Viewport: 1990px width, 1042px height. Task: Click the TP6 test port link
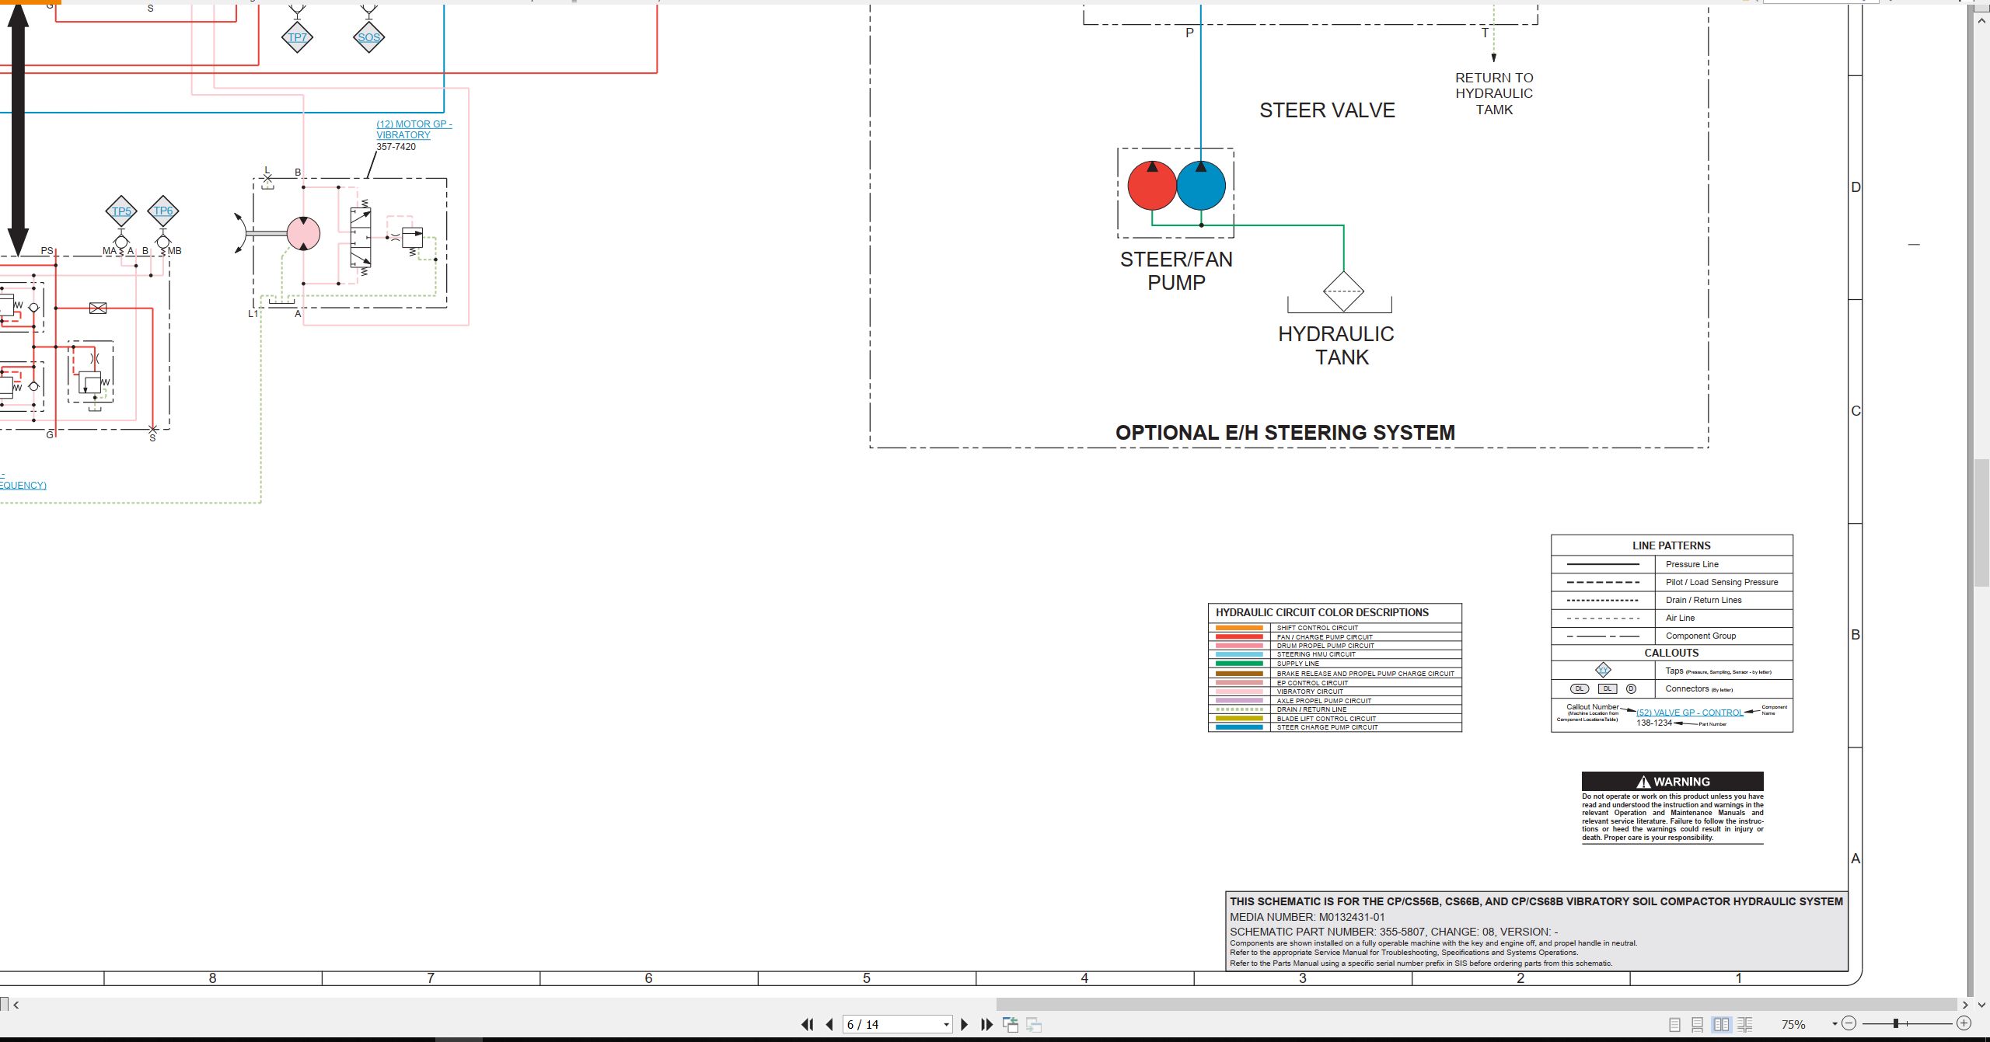(x=162, y=211)
